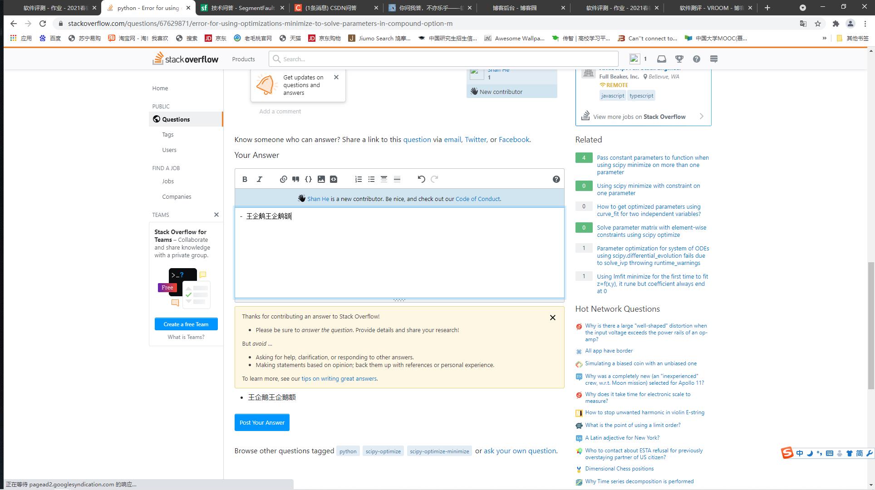Toggle the Tags navigation item
The image size is (875, 490).
167,134
